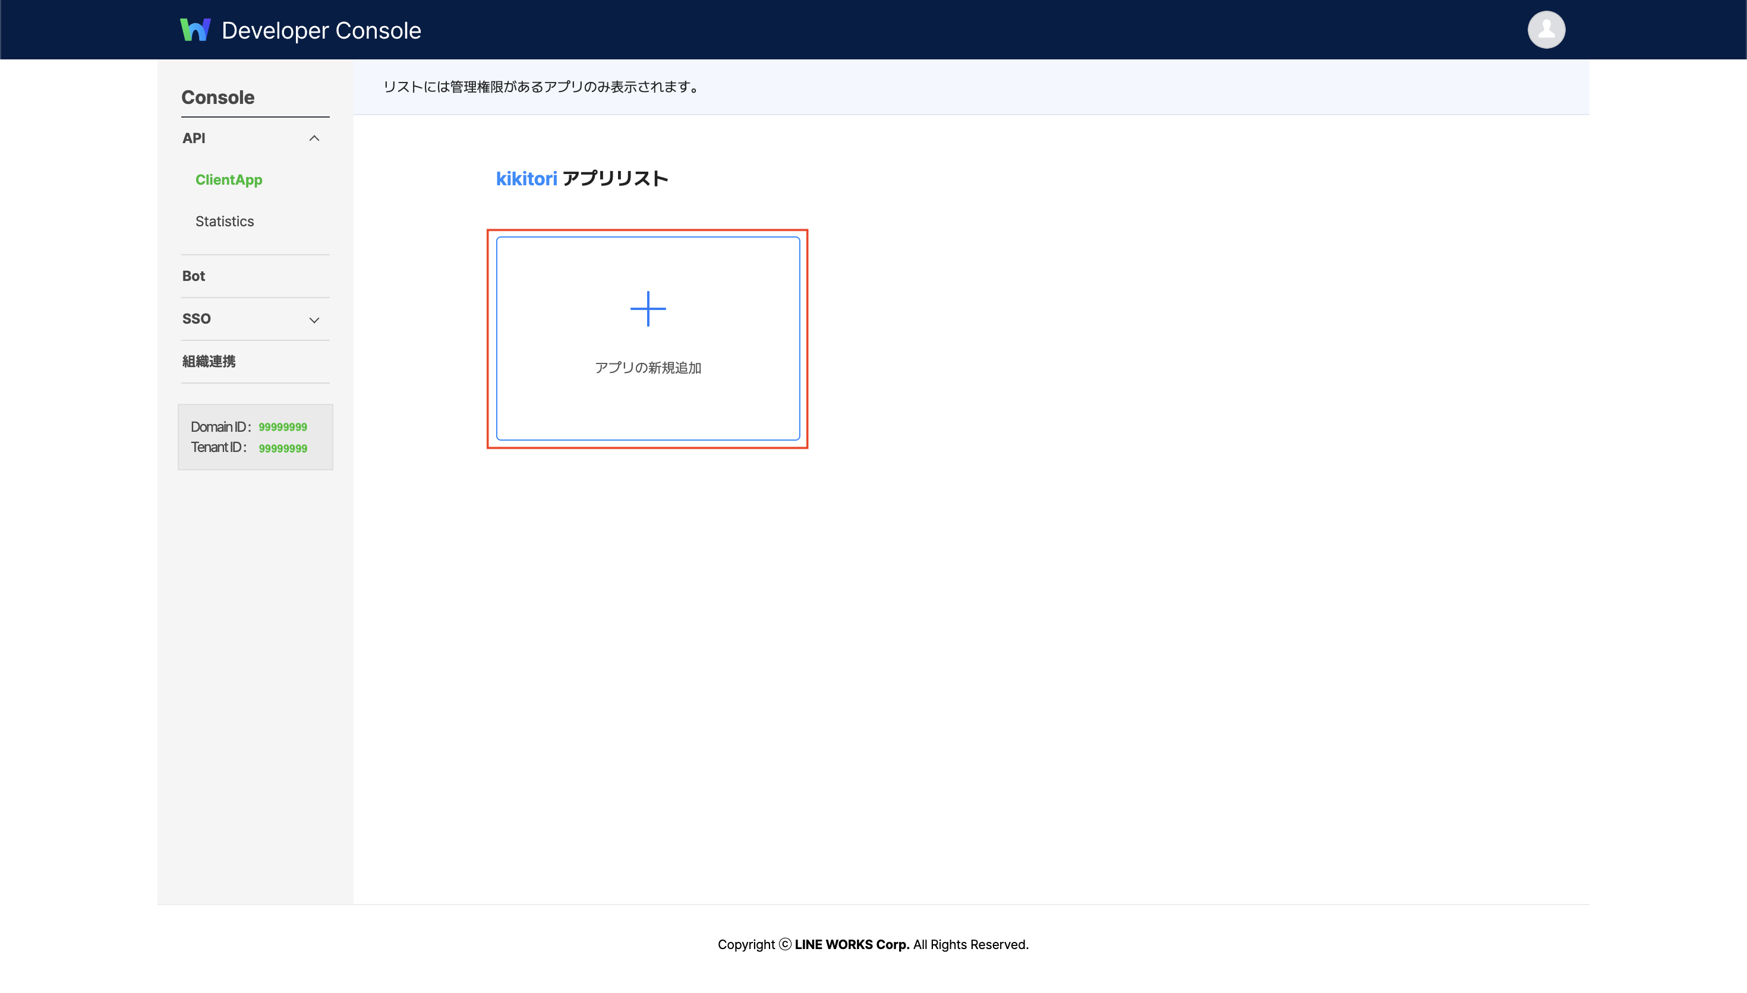This screenshot has height=993, width=1747.
Task: Open the ClientApp menu item
Action: point(229,180)
